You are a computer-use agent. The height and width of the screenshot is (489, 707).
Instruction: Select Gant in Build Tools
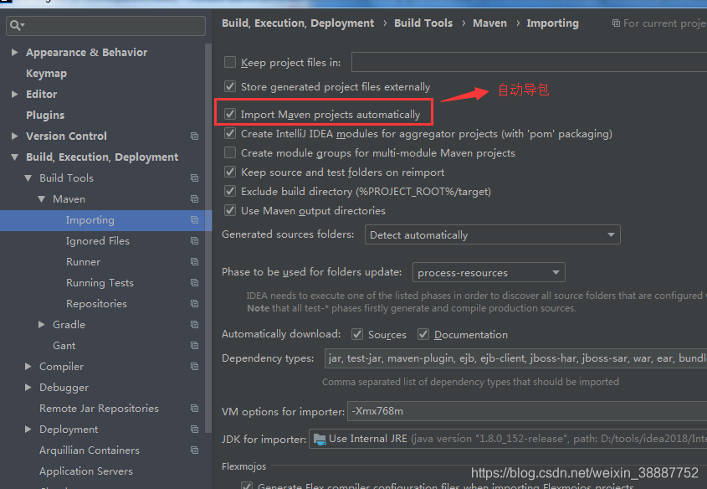64,346
